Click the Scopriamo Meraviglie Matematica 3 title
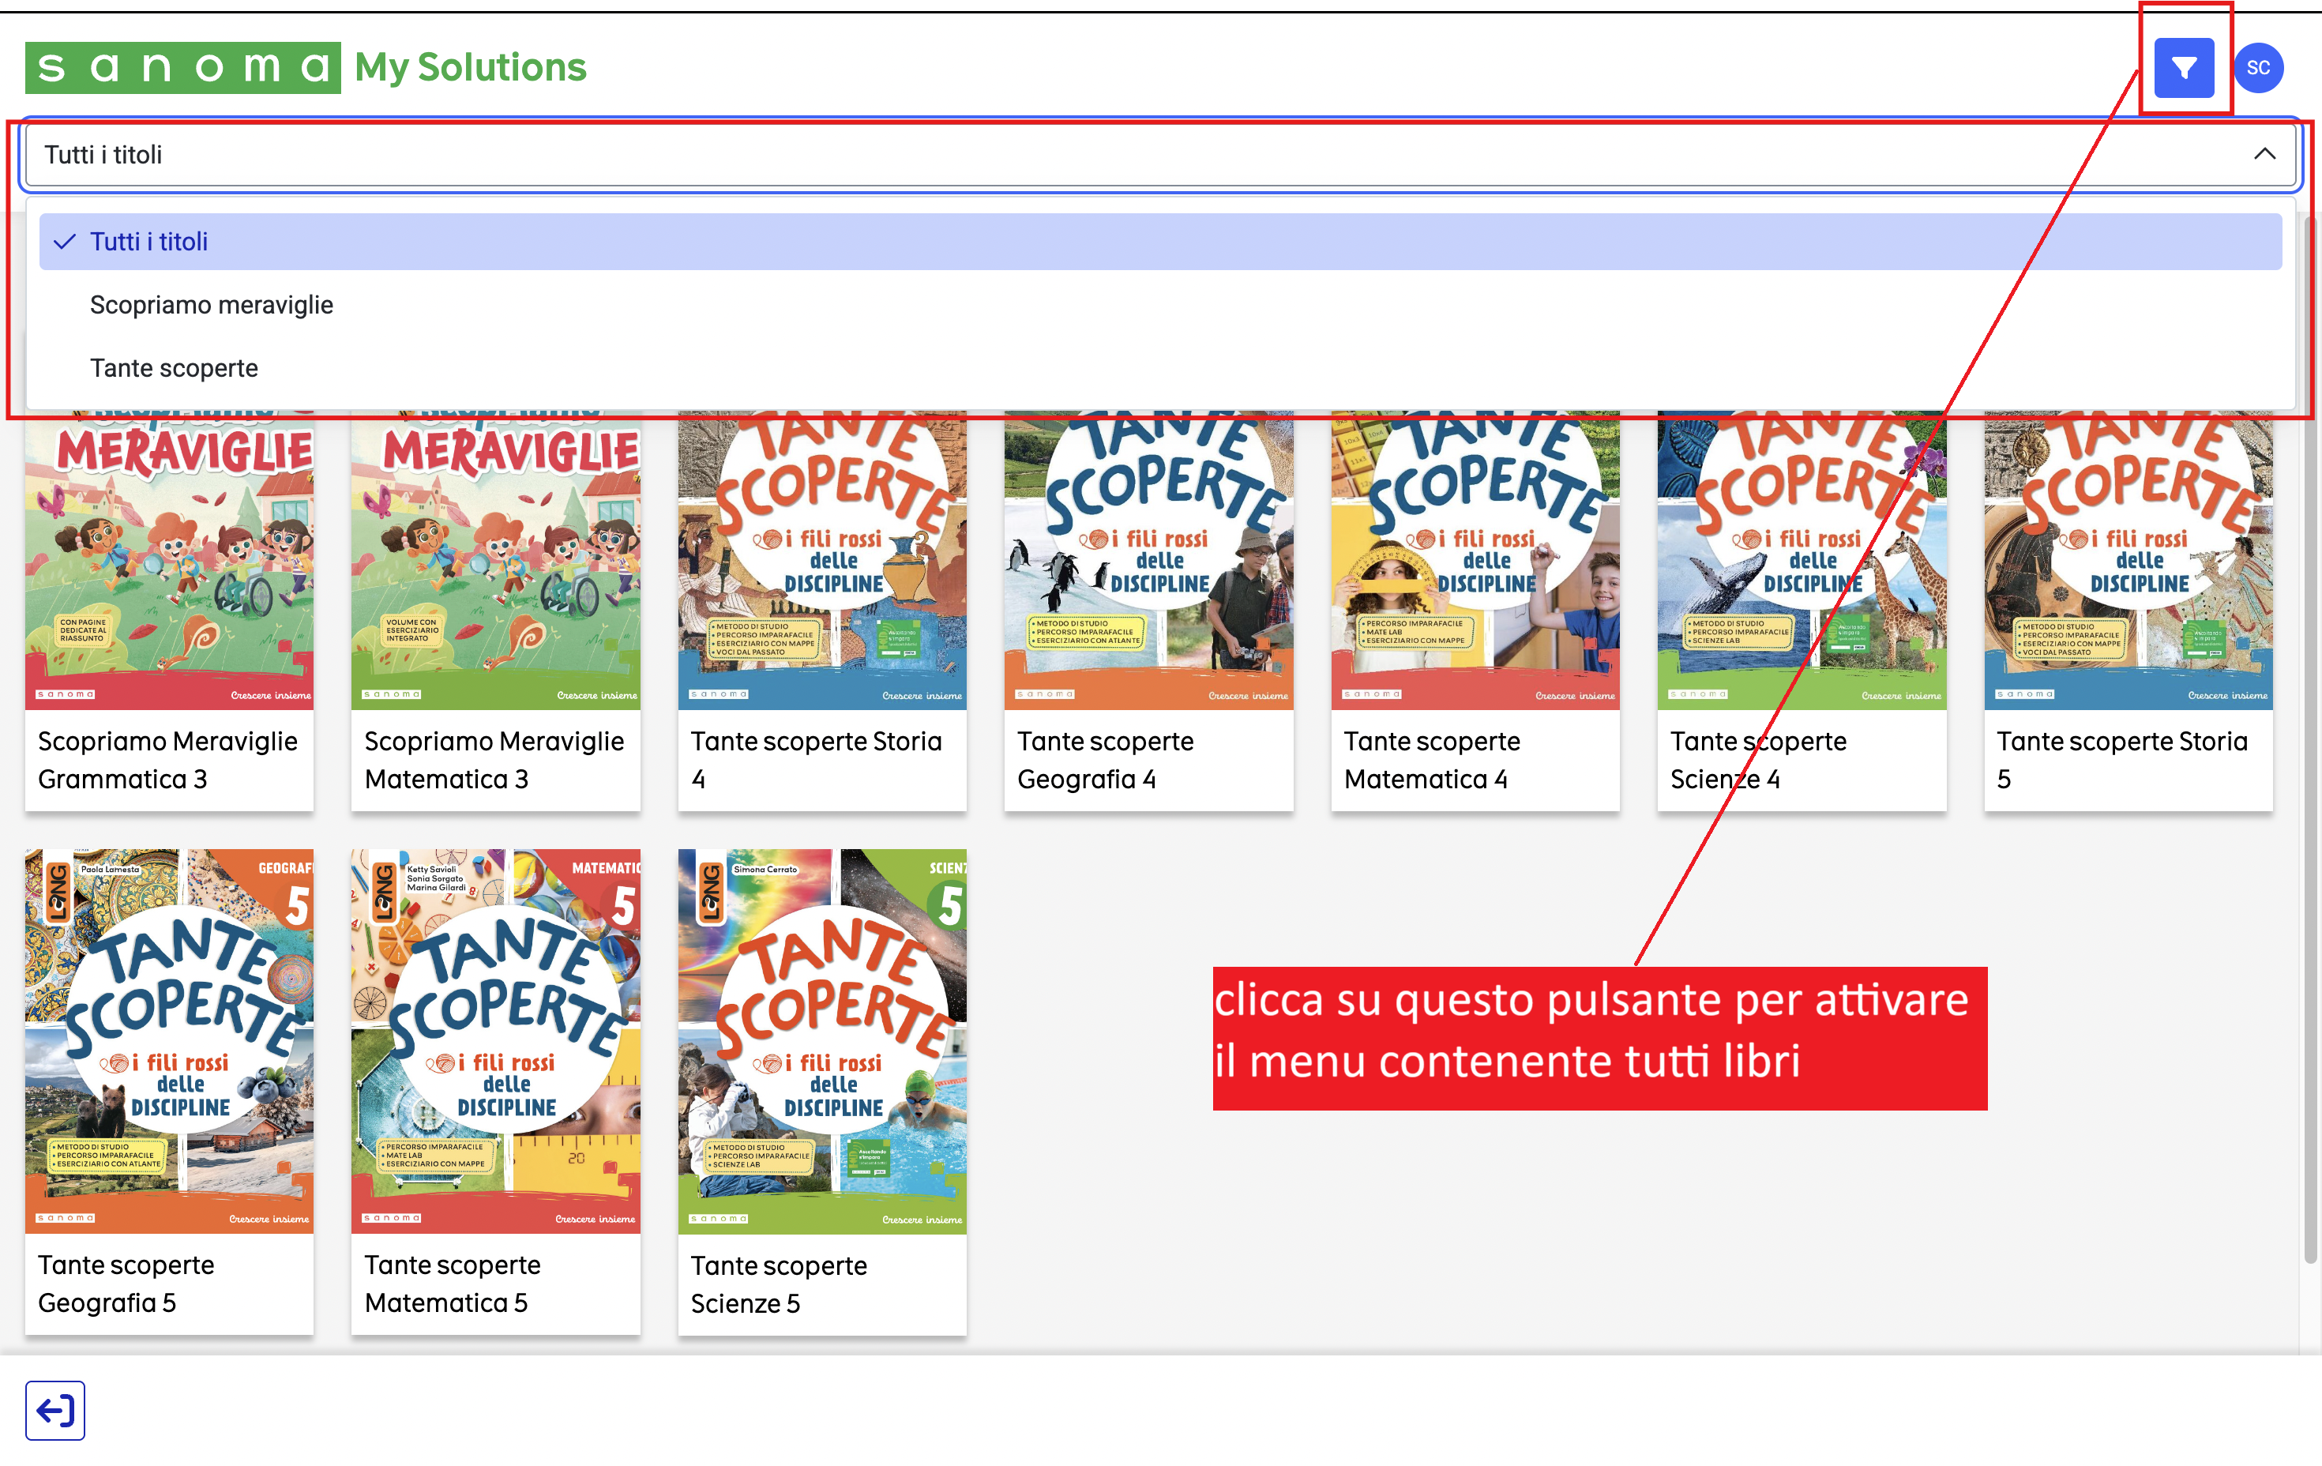The width and height of the screenshot is (2322, 1466). (494, 760)
